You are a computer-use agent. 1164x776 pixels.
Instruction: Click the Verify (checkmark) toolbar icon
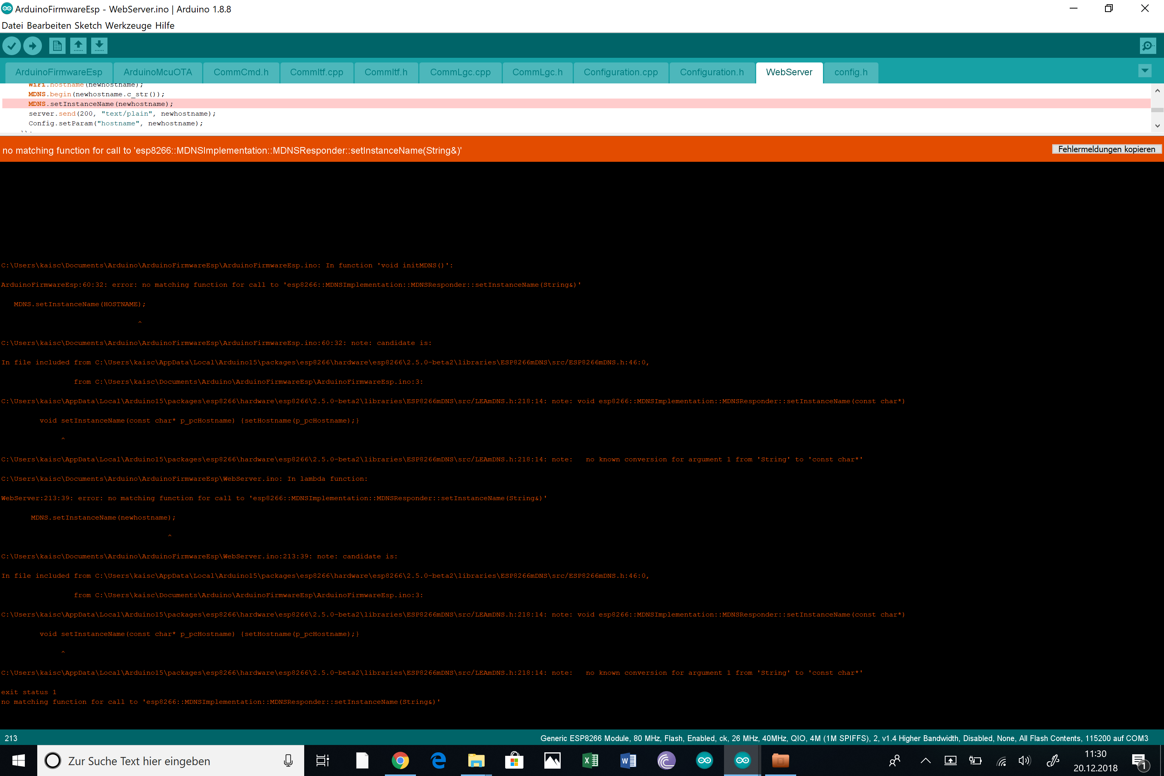click(12, 46)
